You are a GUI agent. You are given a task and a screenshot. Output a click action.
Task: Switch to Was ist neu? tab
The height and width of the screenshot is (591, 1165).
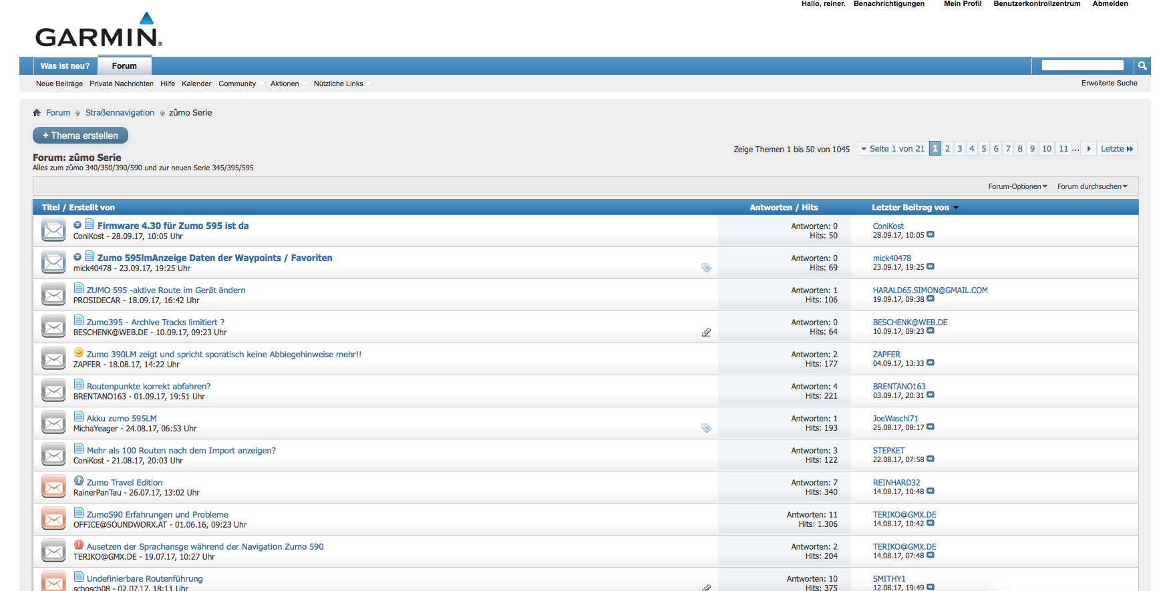[65, 66]
